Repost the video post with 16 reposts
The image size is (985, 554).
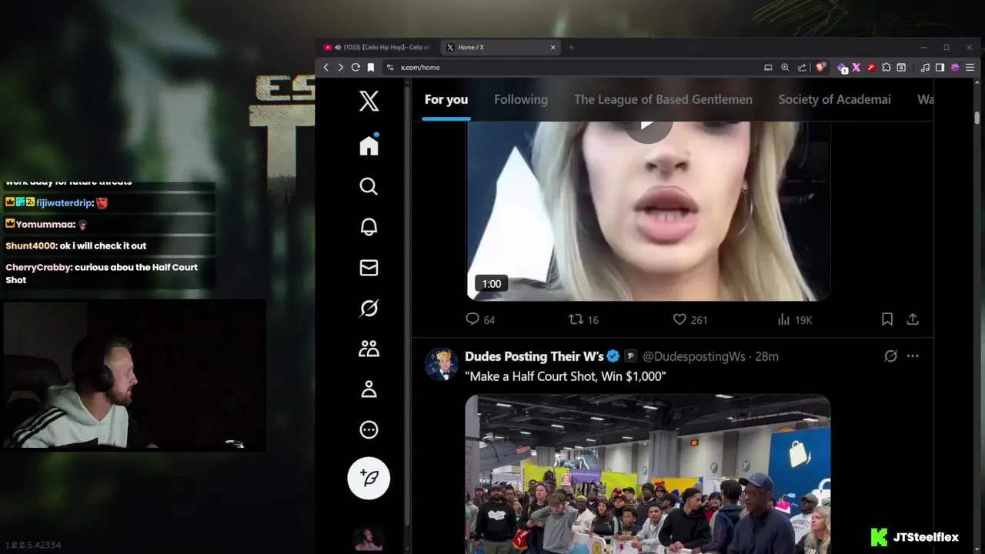click(x=583, y=319)
